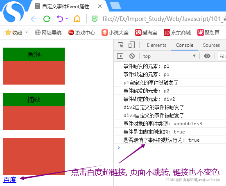Click the Sogou browser logo
Screen dimensions: 226x186
14,12
